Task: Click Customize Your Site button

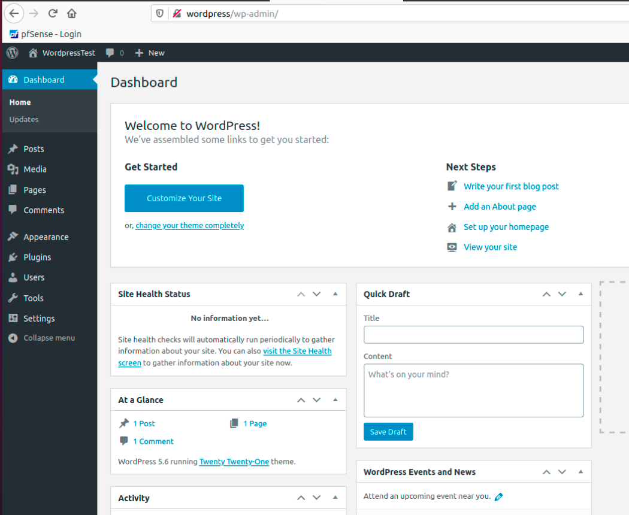Action: tap(184, 198)
